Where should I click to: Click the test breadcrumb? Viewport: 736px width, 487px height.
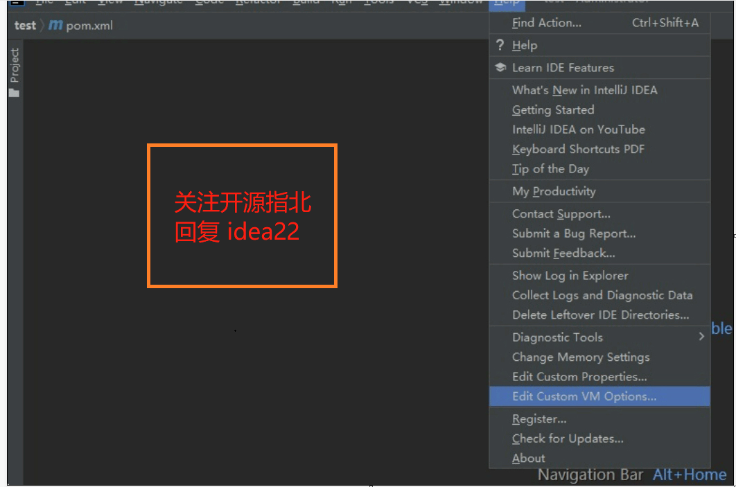tap(25, 26)
